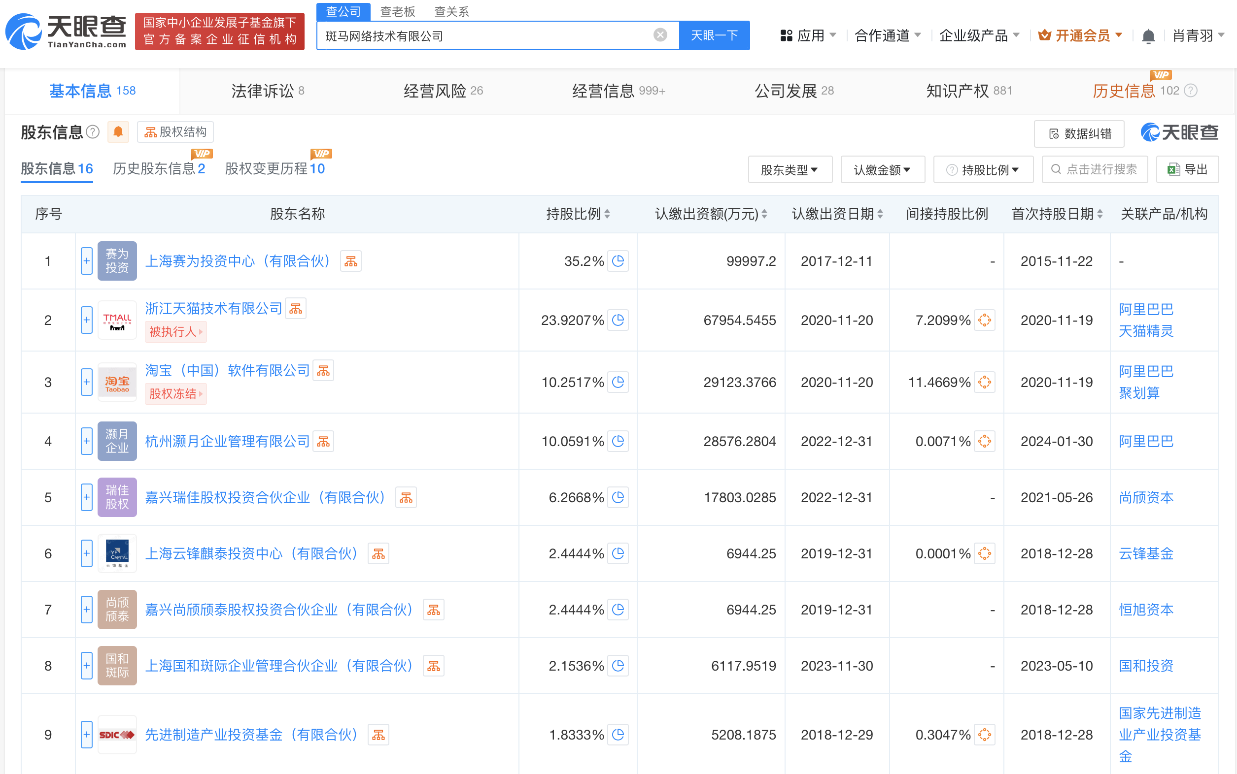
Task: Expand row 5 嘉兴瑞佳股权 plus toggle
Action: point(87,498)
